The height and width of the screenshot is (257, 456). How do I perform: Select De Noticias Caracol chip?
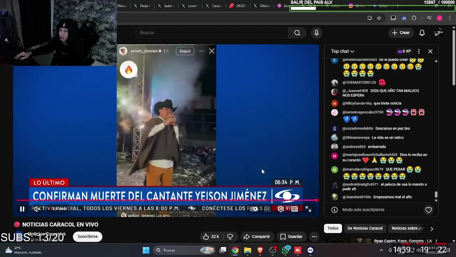[x=365, y=228]
